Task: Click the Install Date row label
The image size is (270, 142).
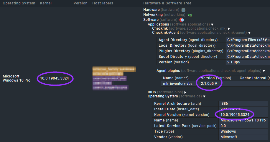Action: [177, 109]
